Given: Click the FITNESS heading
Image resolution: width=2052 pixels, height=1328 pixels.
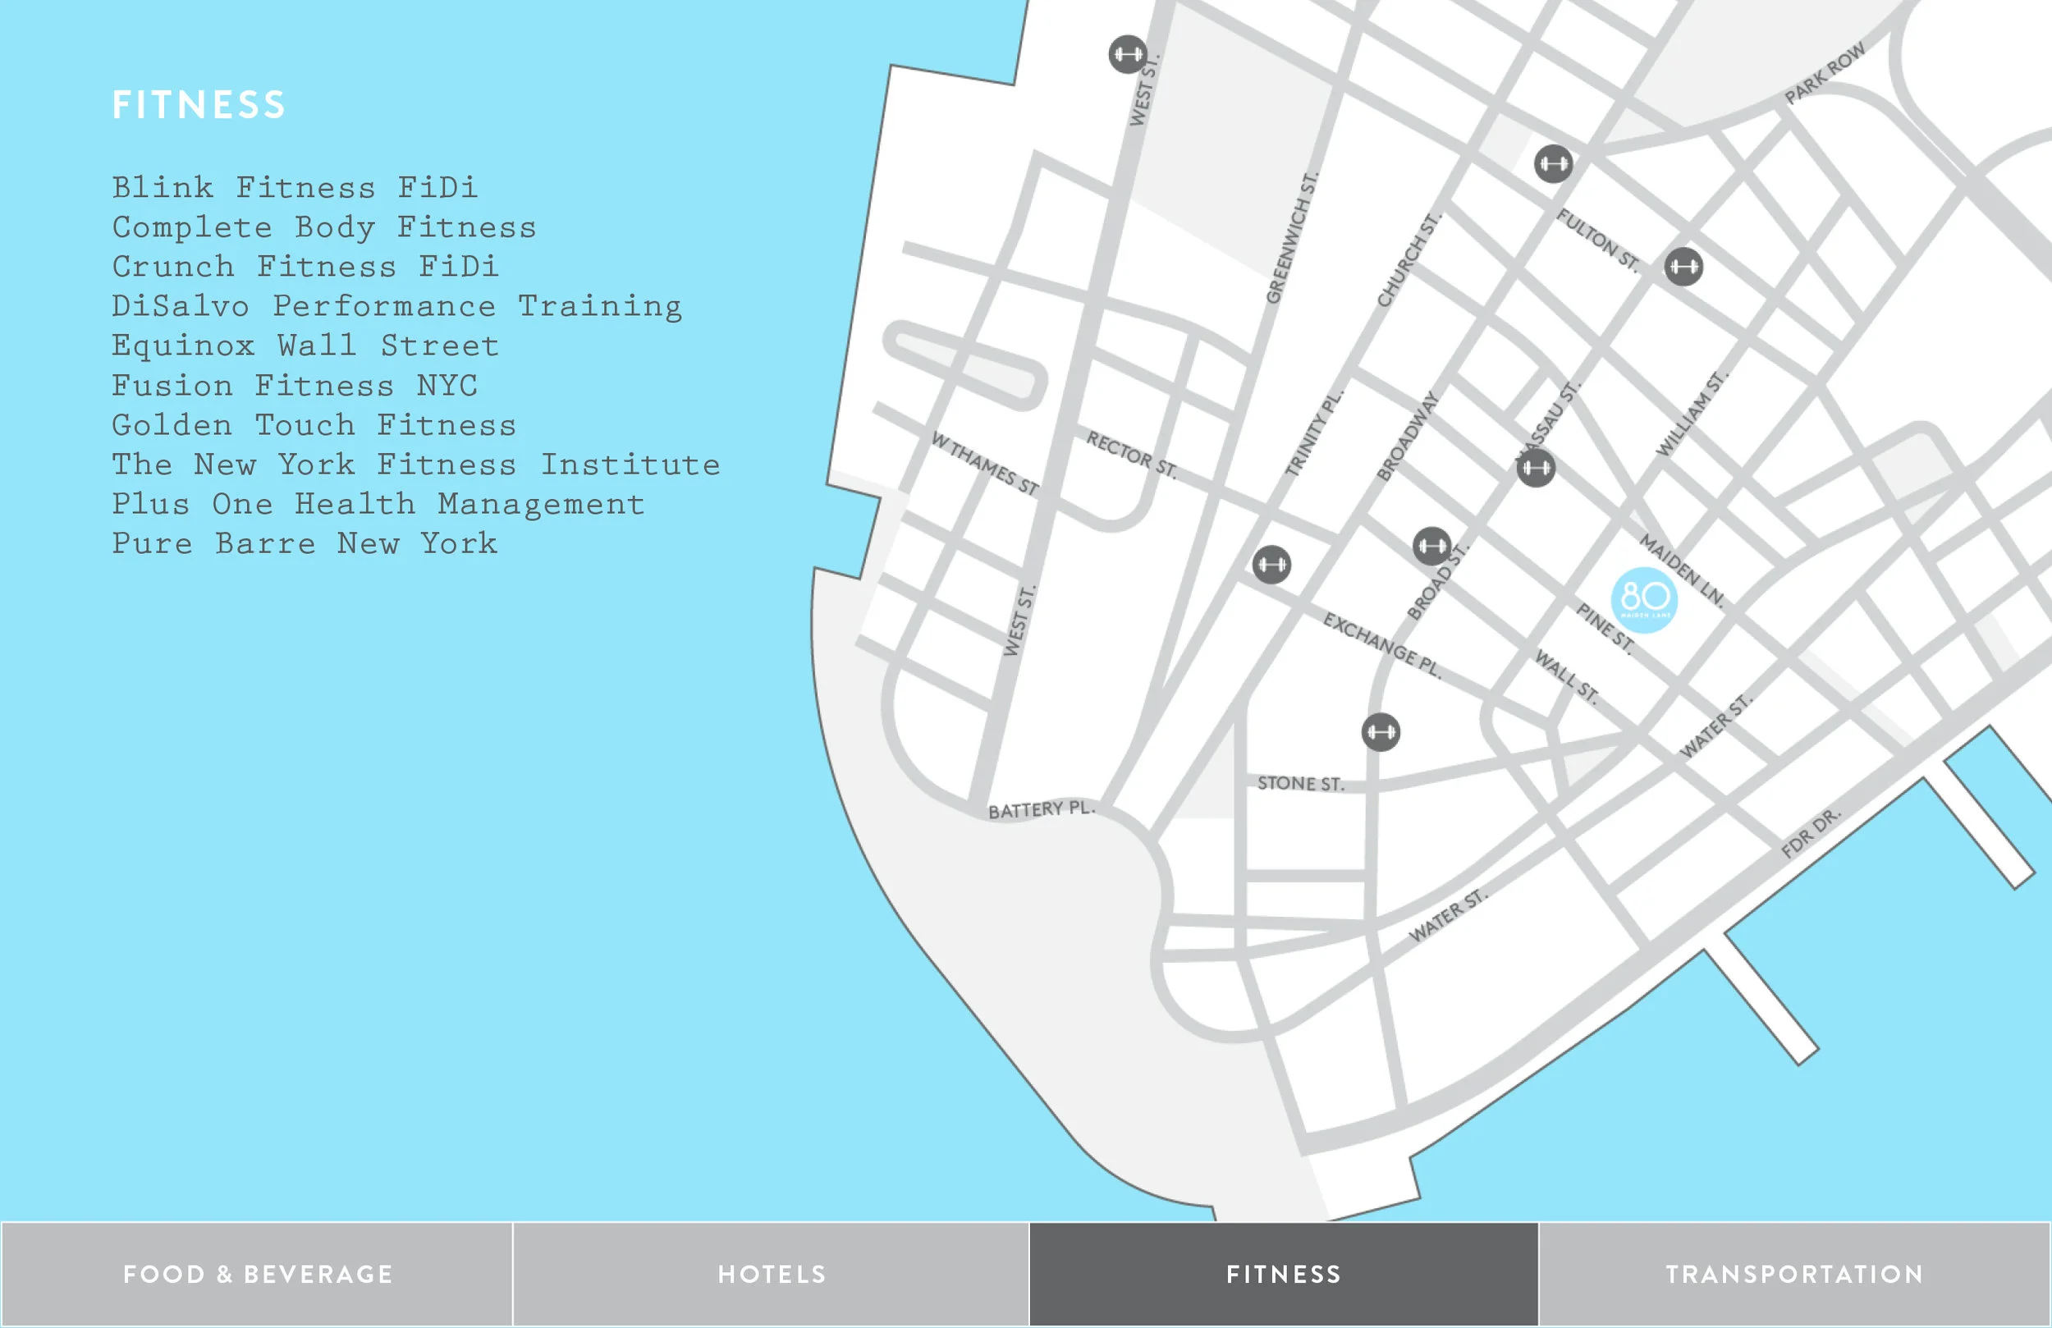Looking at the screenshot, I should (x=199, y=103).
